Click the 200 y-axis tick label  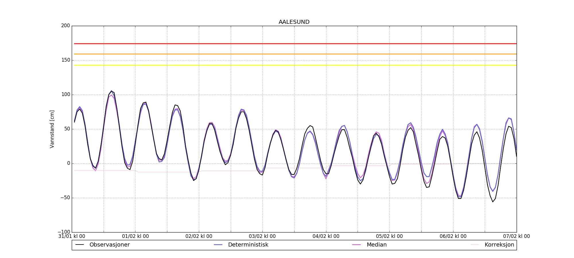coord(65,26)
